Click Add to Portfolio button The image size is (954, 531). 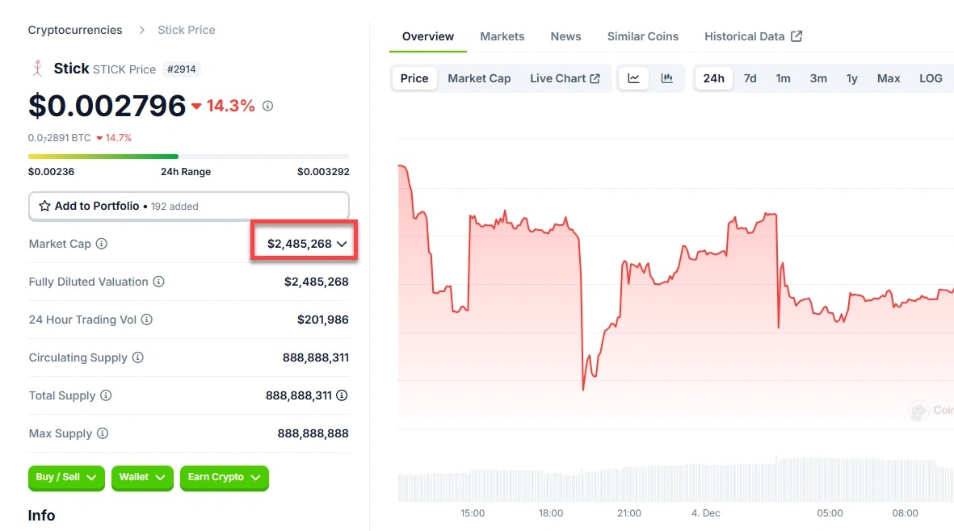(x=189, y=206)
